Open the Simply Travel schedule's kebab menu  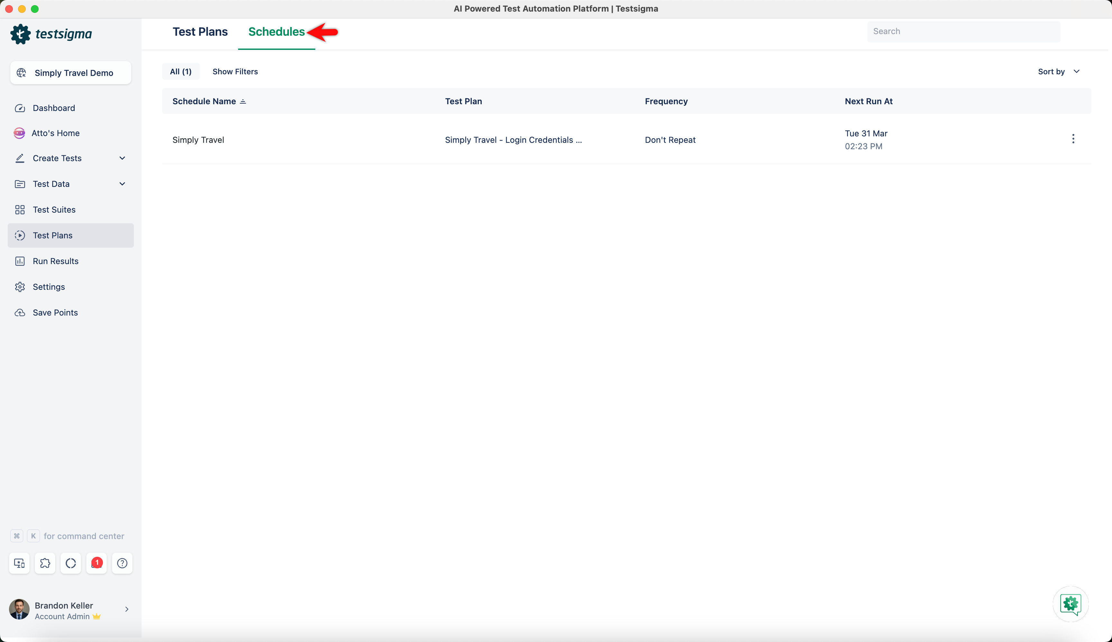1073,139
